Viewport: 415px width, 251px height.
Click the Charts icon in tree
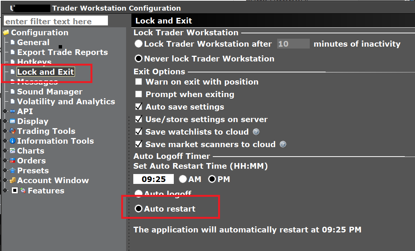pyautogui.click(x=12, y=151)
